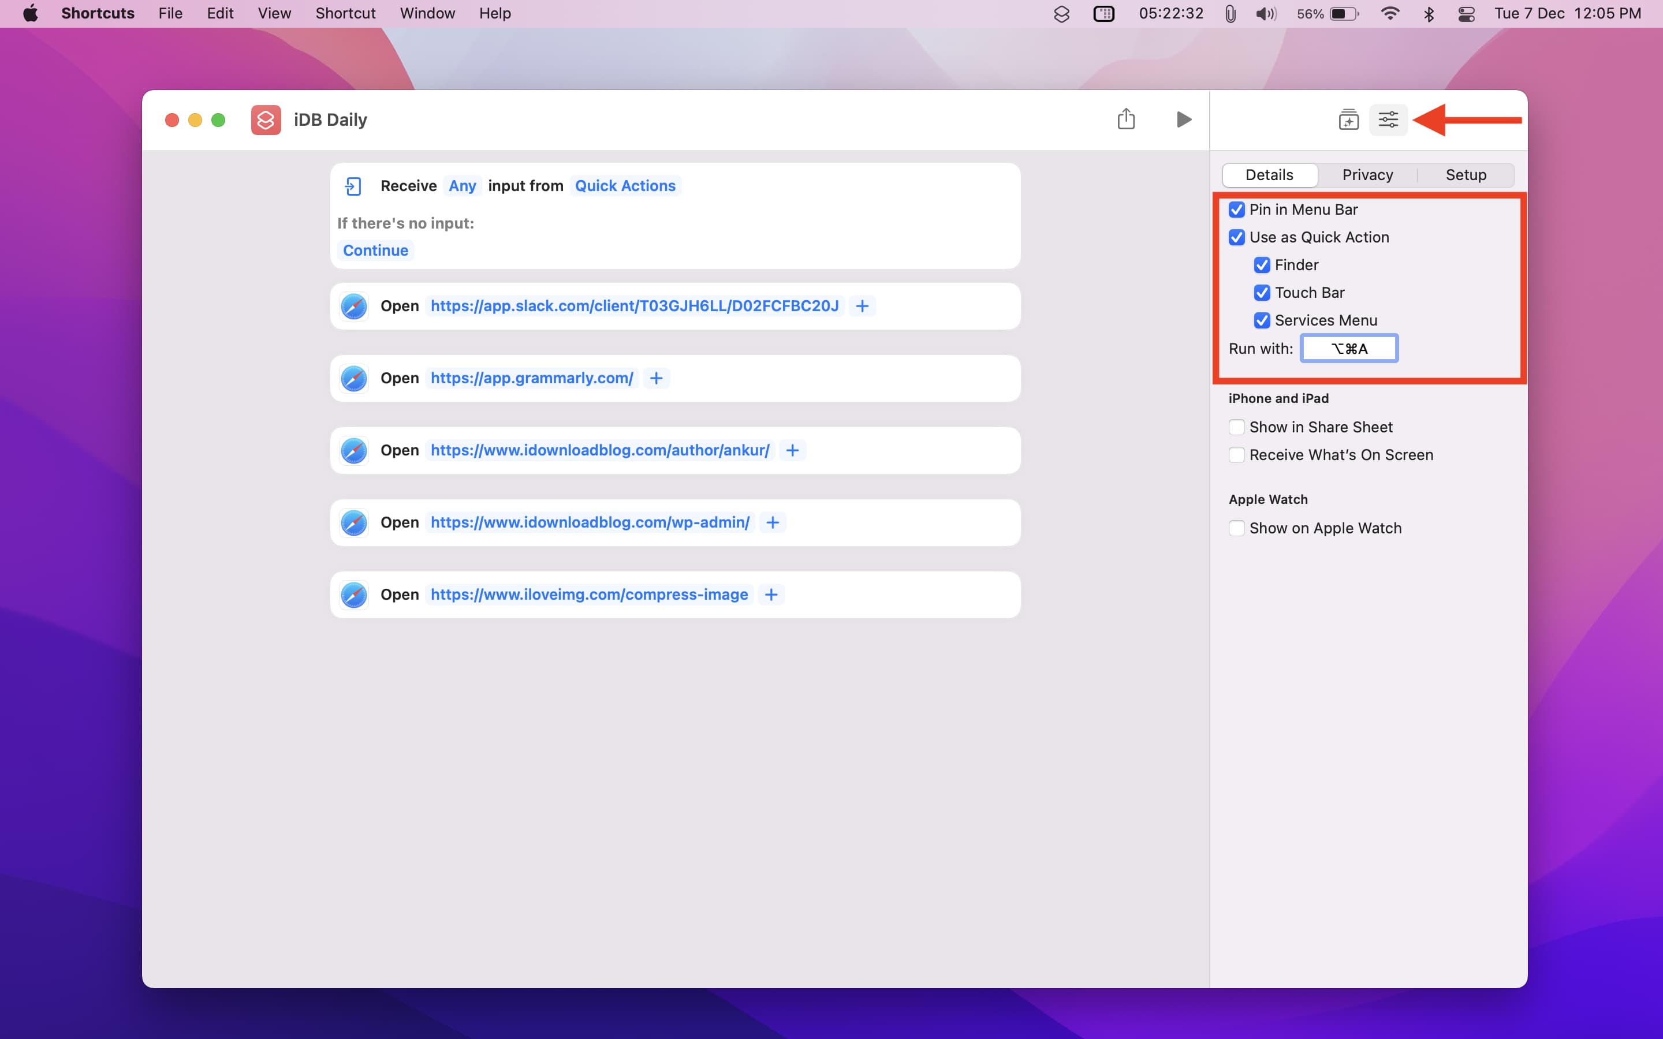The height and width of the screenshot is (1039, 1663).
Task: Change the Continue no-input option
Action: (x=375, y=250)
